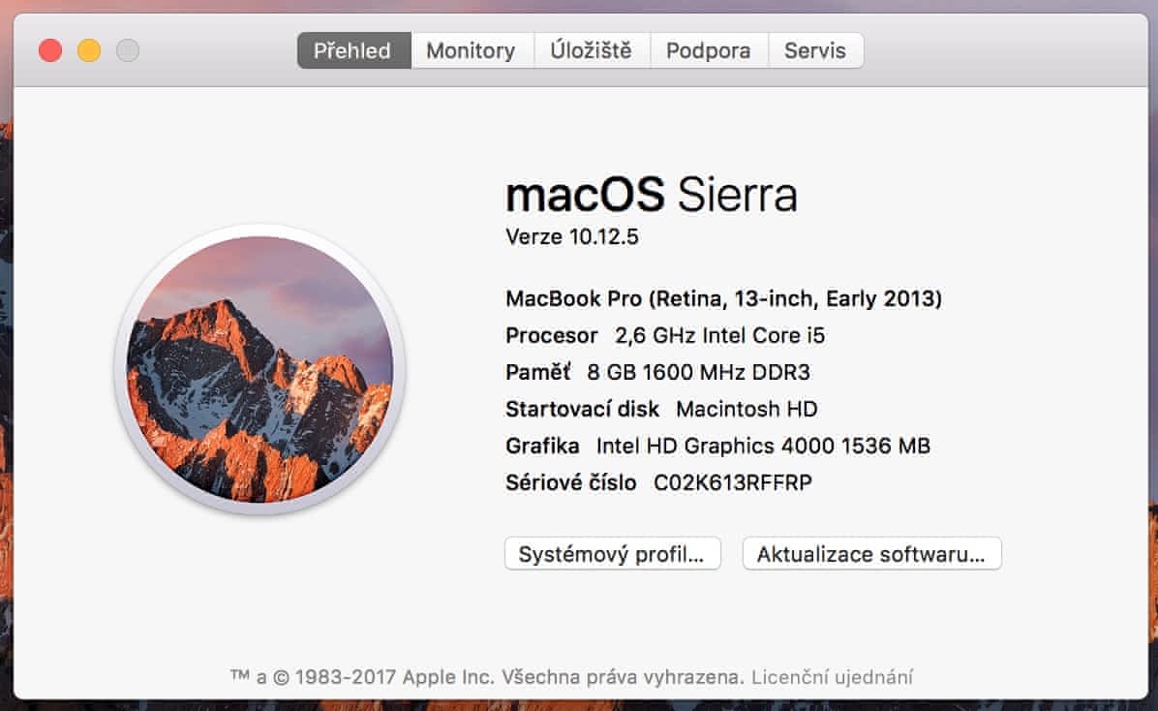Open Systémový profil
This screenshot has height=711, width=1158.
click(x=612, y=554)
